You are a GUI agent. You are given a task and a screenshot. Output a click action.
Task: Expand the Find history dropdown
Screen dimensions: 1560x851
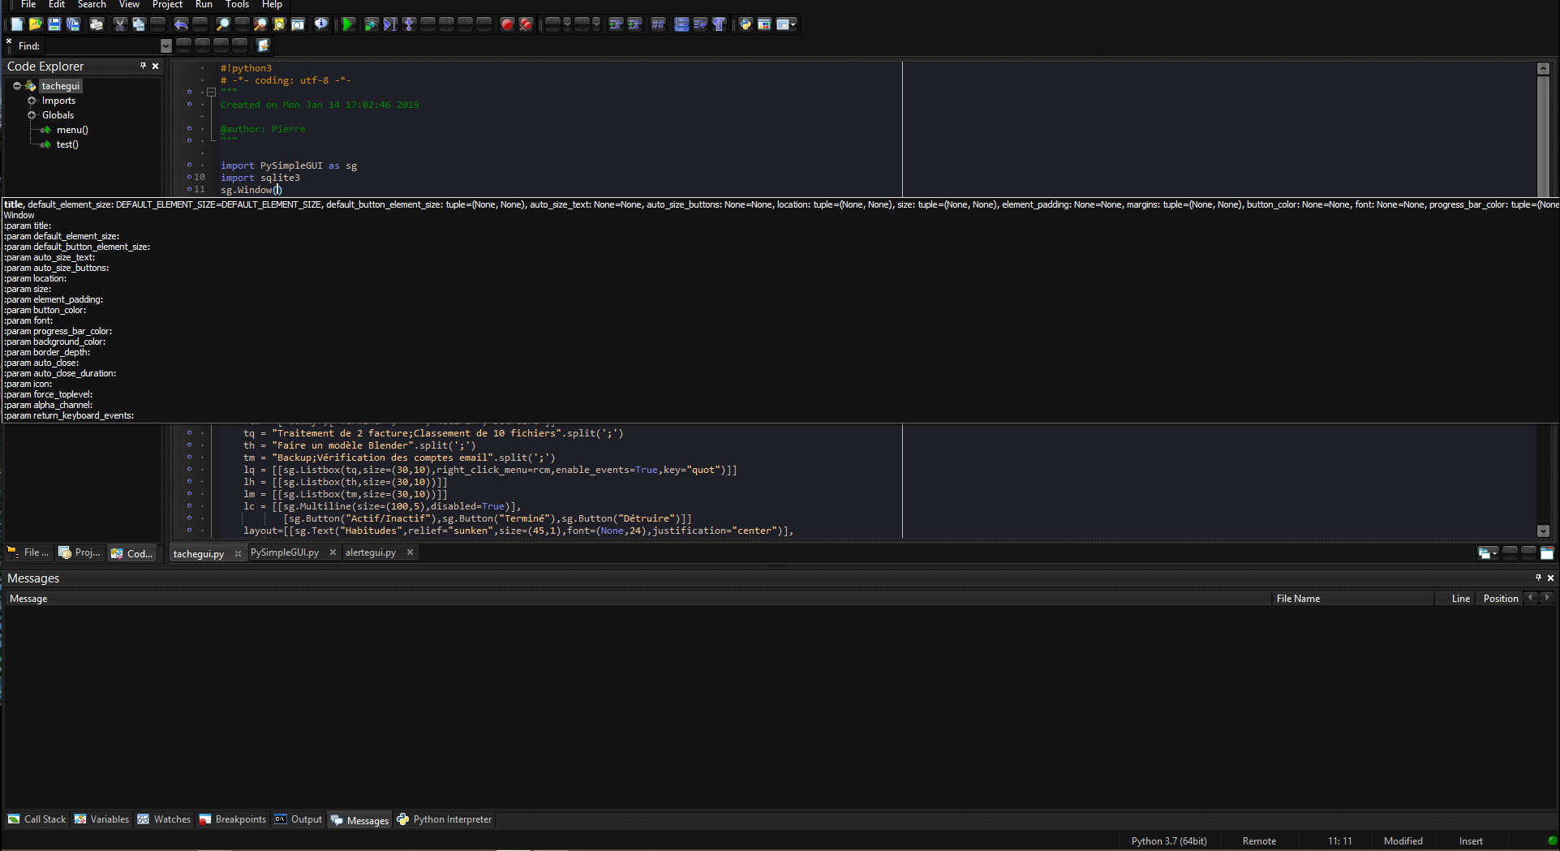[x=166, y=45]
